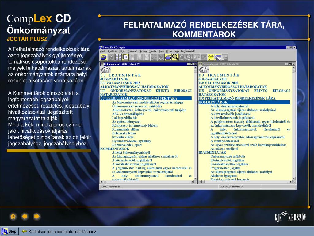Open Polgármesteri jogállás in the right pane
This screenshot has width=314, height=236.
225,168
